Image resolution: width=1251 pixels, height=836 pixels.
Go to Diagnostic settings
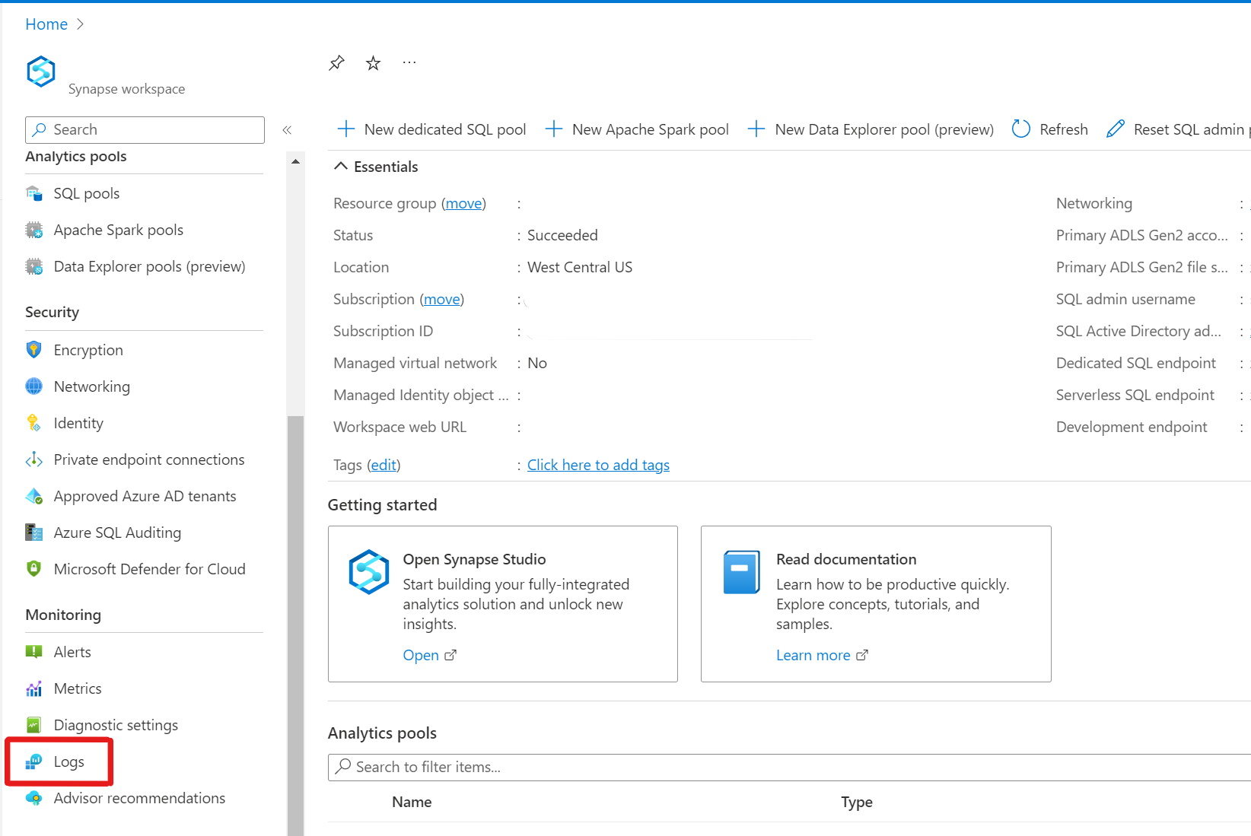116,725
